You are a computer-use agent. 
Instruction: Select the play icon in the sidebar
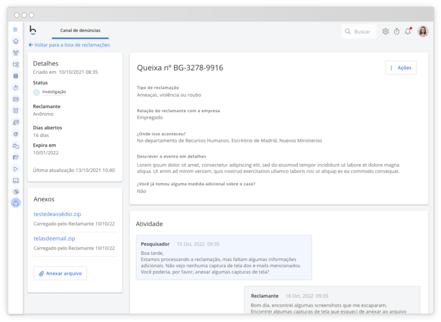pos(16,168)
